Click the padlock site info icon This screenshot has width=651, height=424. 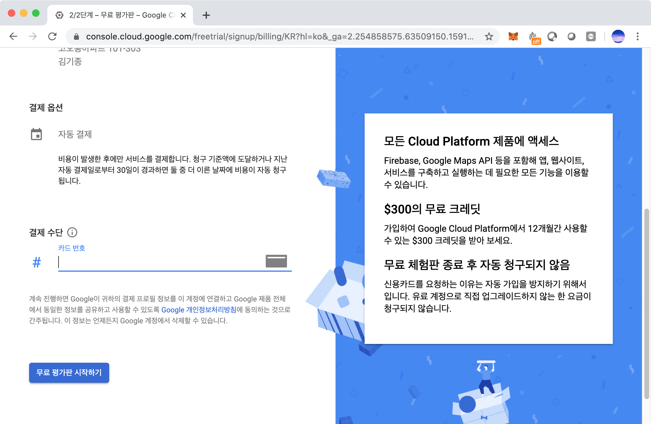pos(76,37)
